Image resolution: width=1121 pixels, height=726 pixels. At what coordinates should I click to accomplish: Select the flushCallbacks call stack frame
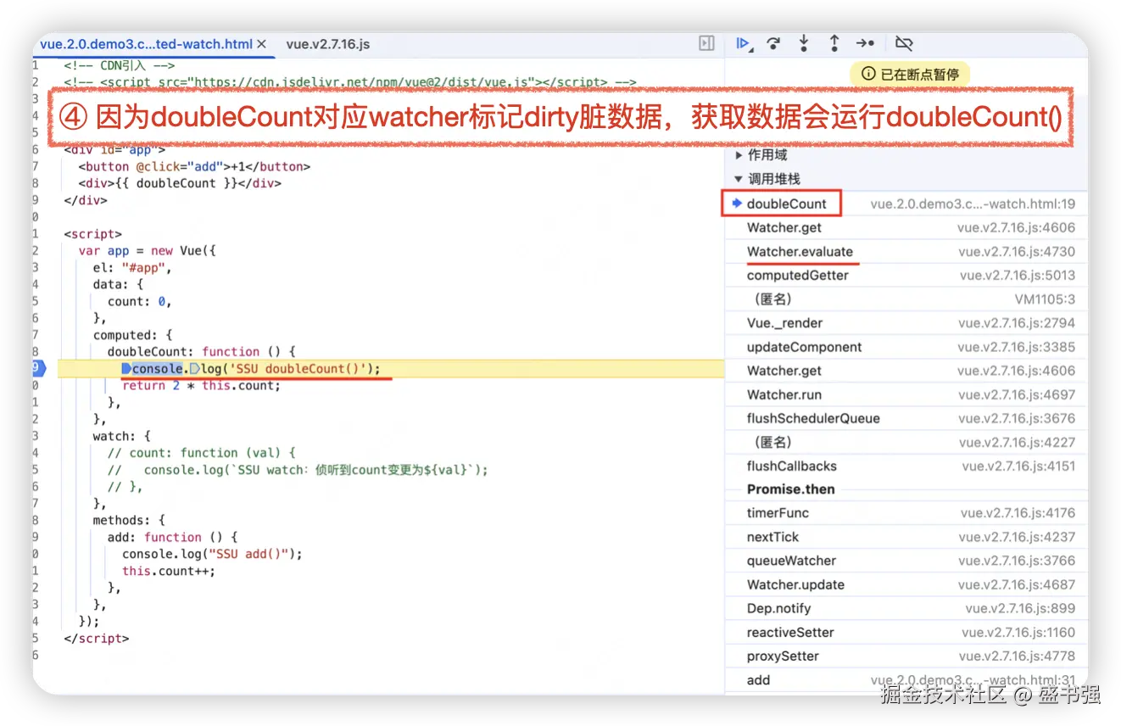click(x=906, y=466)
